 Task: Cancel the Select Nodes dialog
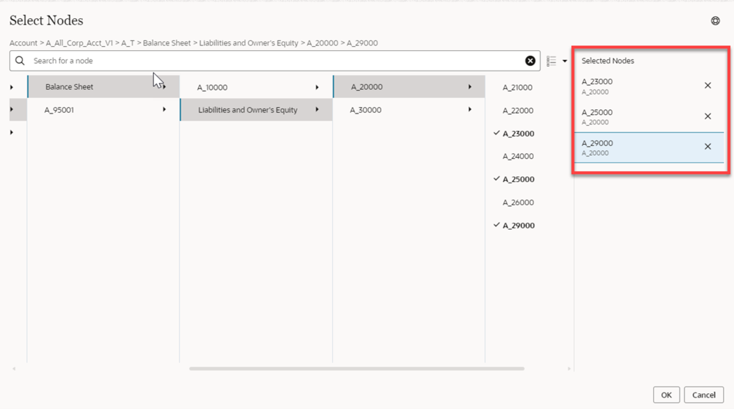pos(704,395)
